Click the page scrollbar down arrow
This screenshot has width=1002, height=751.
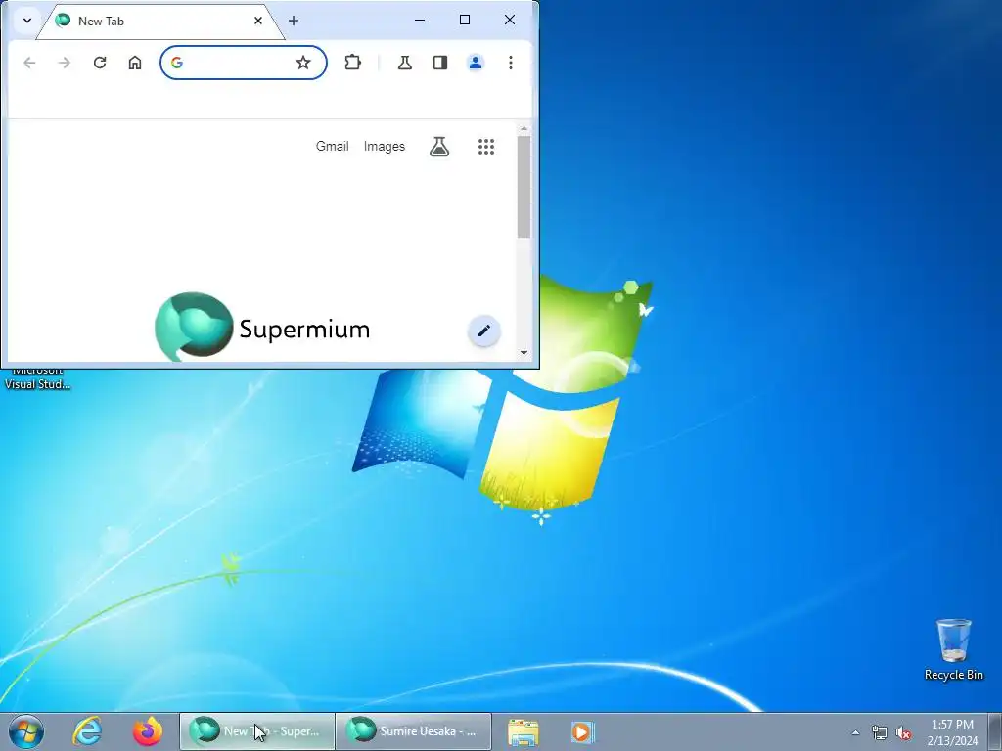click(x=524, y=352)
